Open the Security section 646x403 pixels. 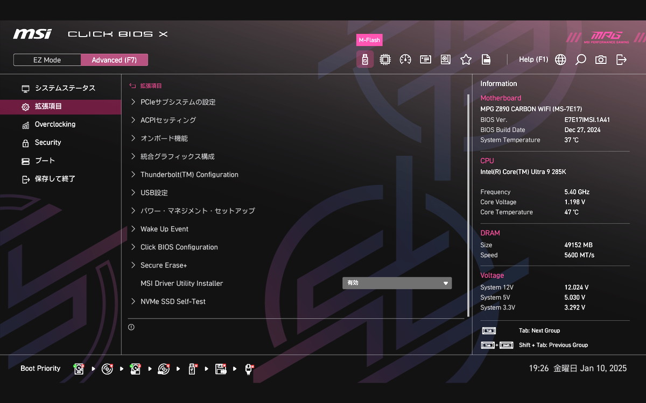pyautogui.click(x=60, y=142)
